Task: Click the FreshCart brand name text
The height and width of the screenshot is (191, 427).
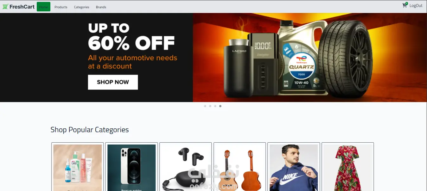Action: pyautogui.click(x=22, y=7)
